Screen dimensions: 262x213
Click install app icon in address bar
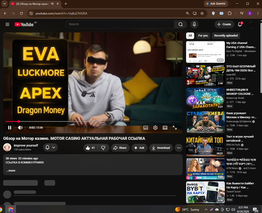(x=194, y=14)
